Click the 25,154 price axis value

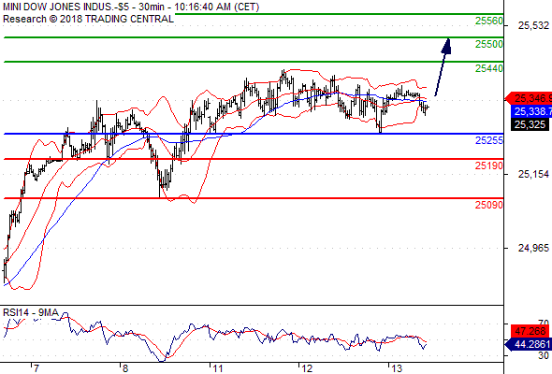(533, 174)
